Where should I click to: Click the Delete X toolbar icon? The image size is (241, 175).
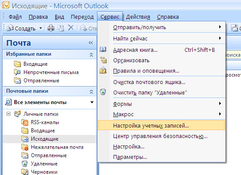[71, 28]
